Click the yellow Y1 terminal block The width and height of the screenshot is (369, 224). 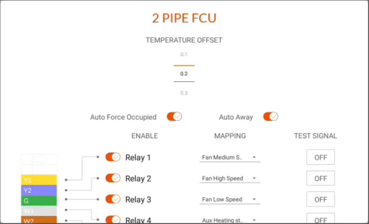39,180
